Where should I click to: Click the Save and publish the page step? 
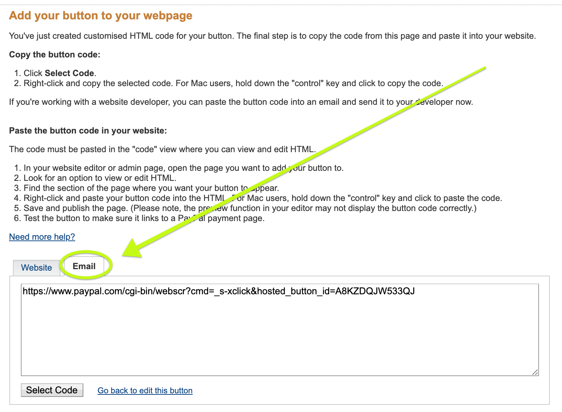tap(250, 208)
